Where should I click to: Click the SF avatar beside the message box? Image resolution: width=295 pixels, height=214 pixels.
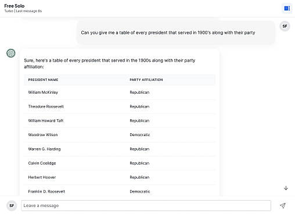(12, 205)
